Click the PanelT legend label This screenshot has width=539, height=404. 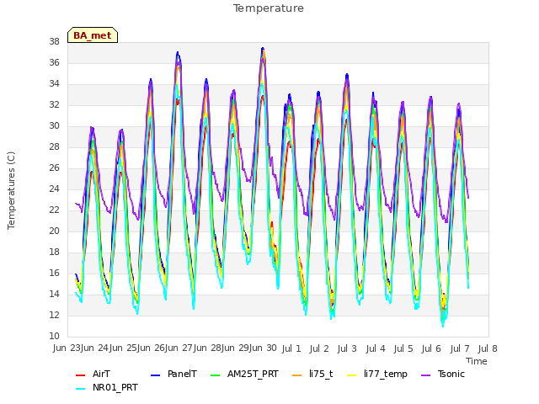tap(182, 374)
